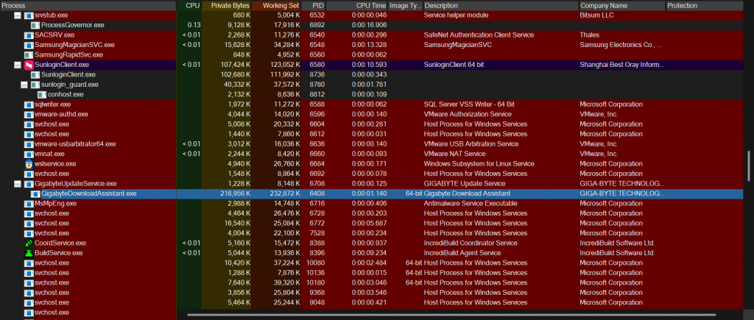Click the GigabyteUpdateService.exe process icon
754x320 pixels.
coord(29,184)
